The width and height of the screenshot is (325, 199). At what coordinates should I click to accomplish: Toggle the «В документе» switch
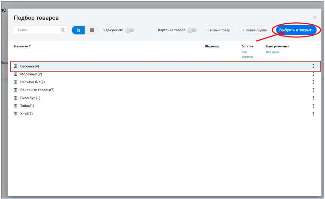pos(129,30)
